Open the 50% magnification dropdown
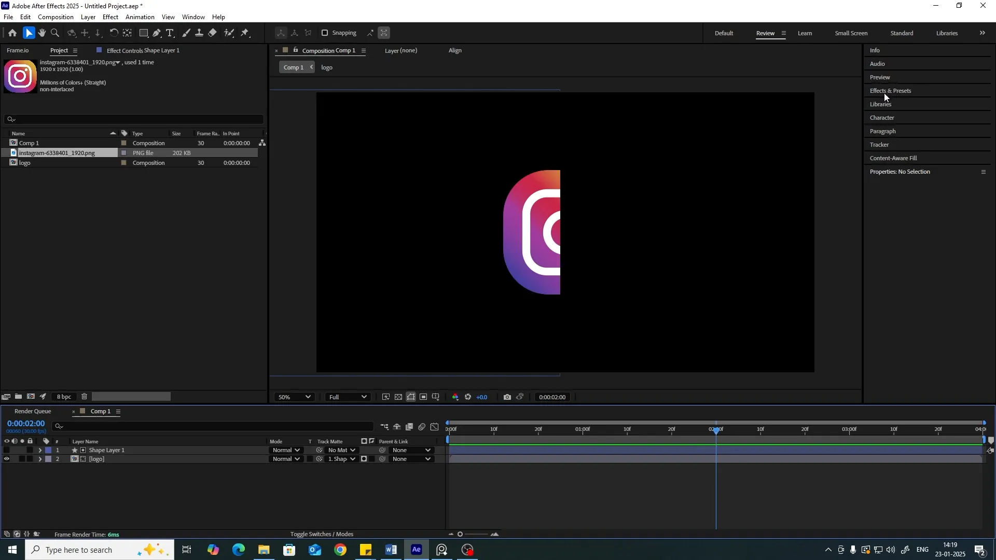The height and width of the screenshot is (560, 996). click(294, 397)
